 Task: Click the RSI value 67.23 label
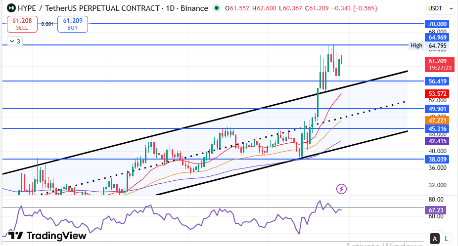(436, 210)
